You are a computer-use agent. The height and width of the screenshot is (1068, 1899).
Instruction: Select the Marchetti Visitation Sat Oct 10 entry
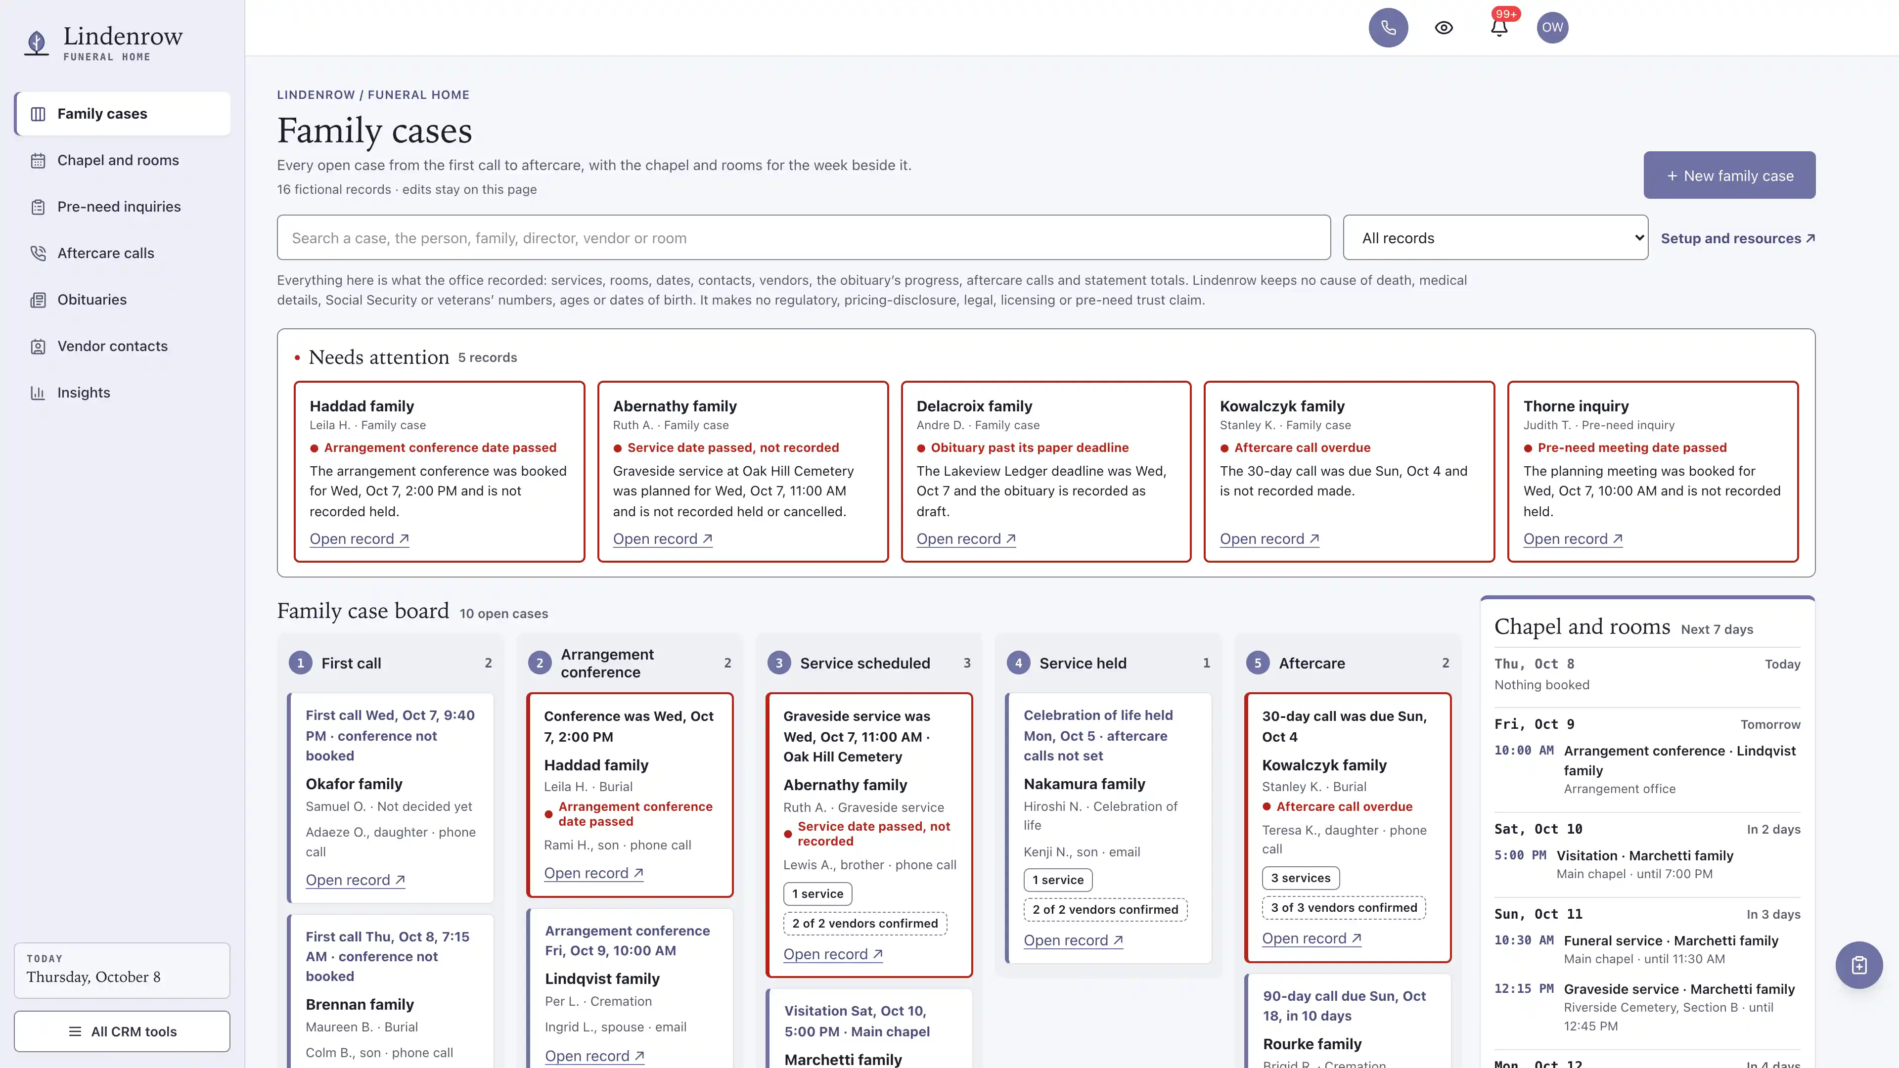(x=1647, y=864)
